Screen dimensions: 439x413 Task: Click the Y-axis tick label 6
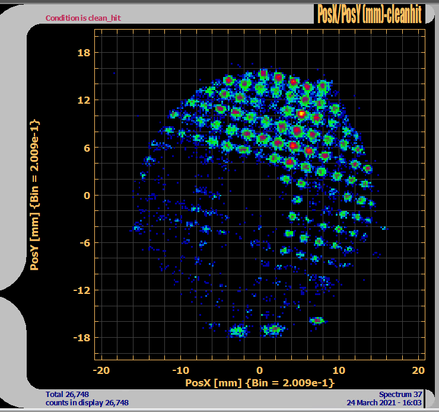(x=87, y=148)
